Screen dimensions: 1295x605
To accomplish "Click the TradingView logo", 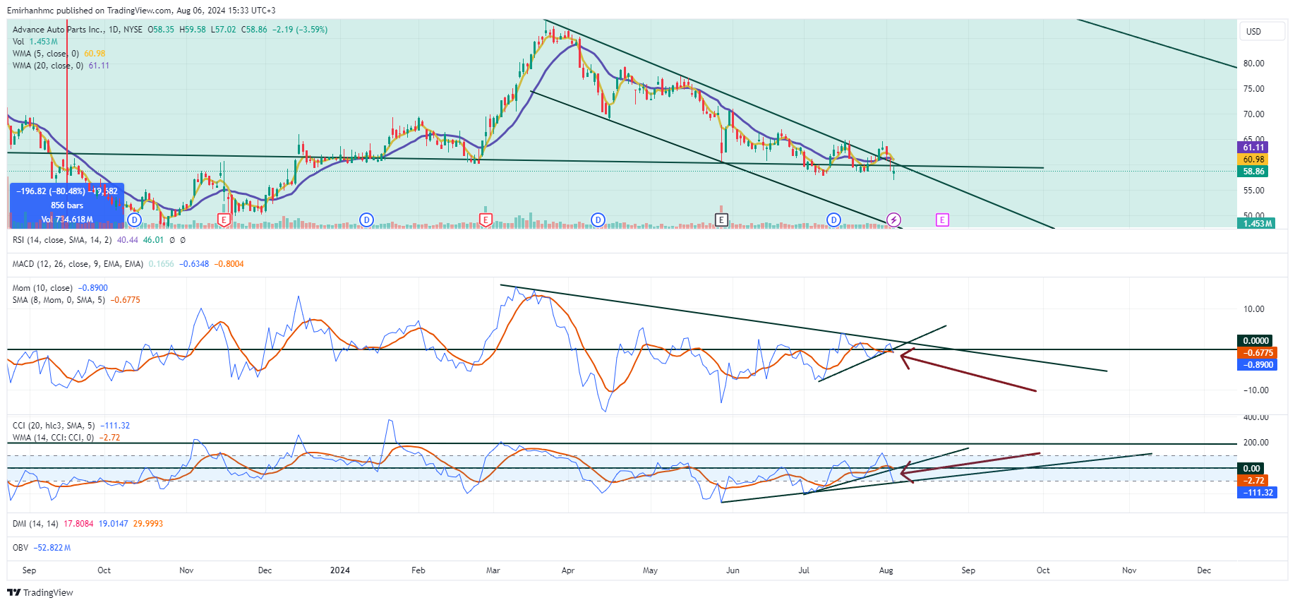I will point(40,592).
